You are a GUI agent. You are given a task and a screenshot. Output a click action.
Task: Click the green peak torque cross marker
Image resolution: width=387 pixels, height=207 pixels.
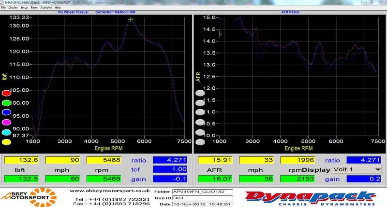(131, 19)
